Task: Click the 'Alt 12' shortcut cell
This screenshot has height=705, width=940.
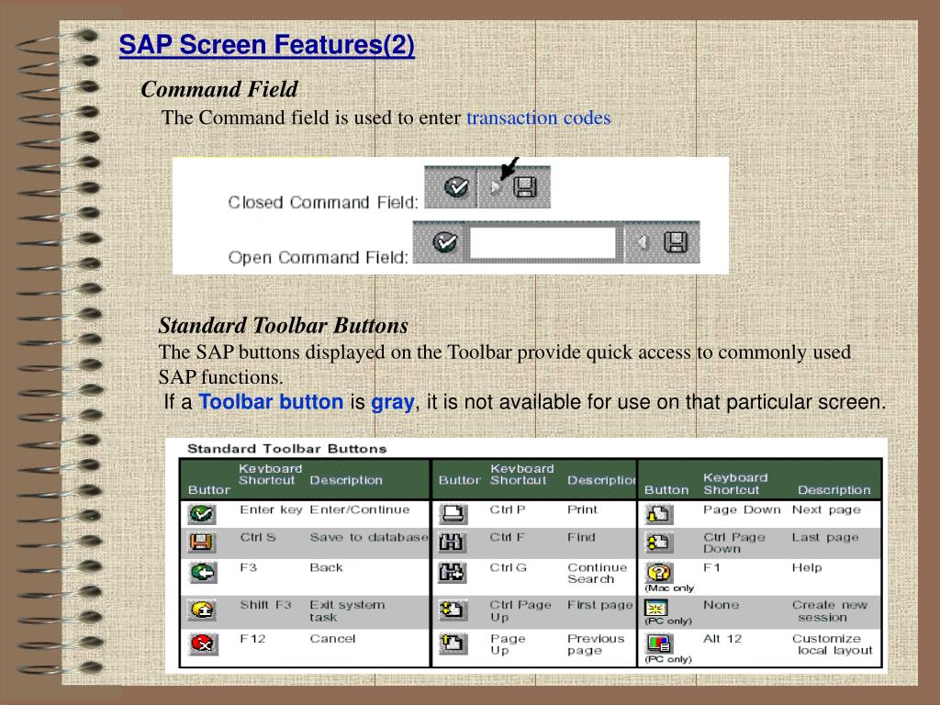Action: click(722, 639)
